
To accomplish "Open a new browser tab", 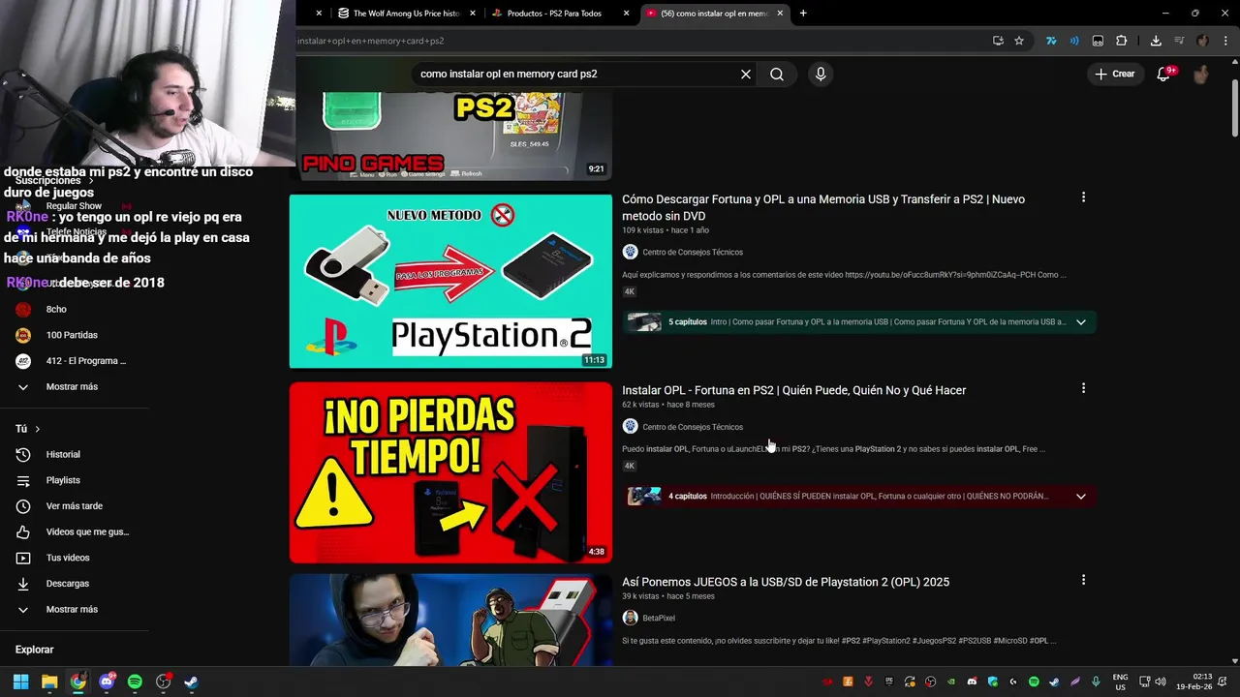I will point(803,14).
